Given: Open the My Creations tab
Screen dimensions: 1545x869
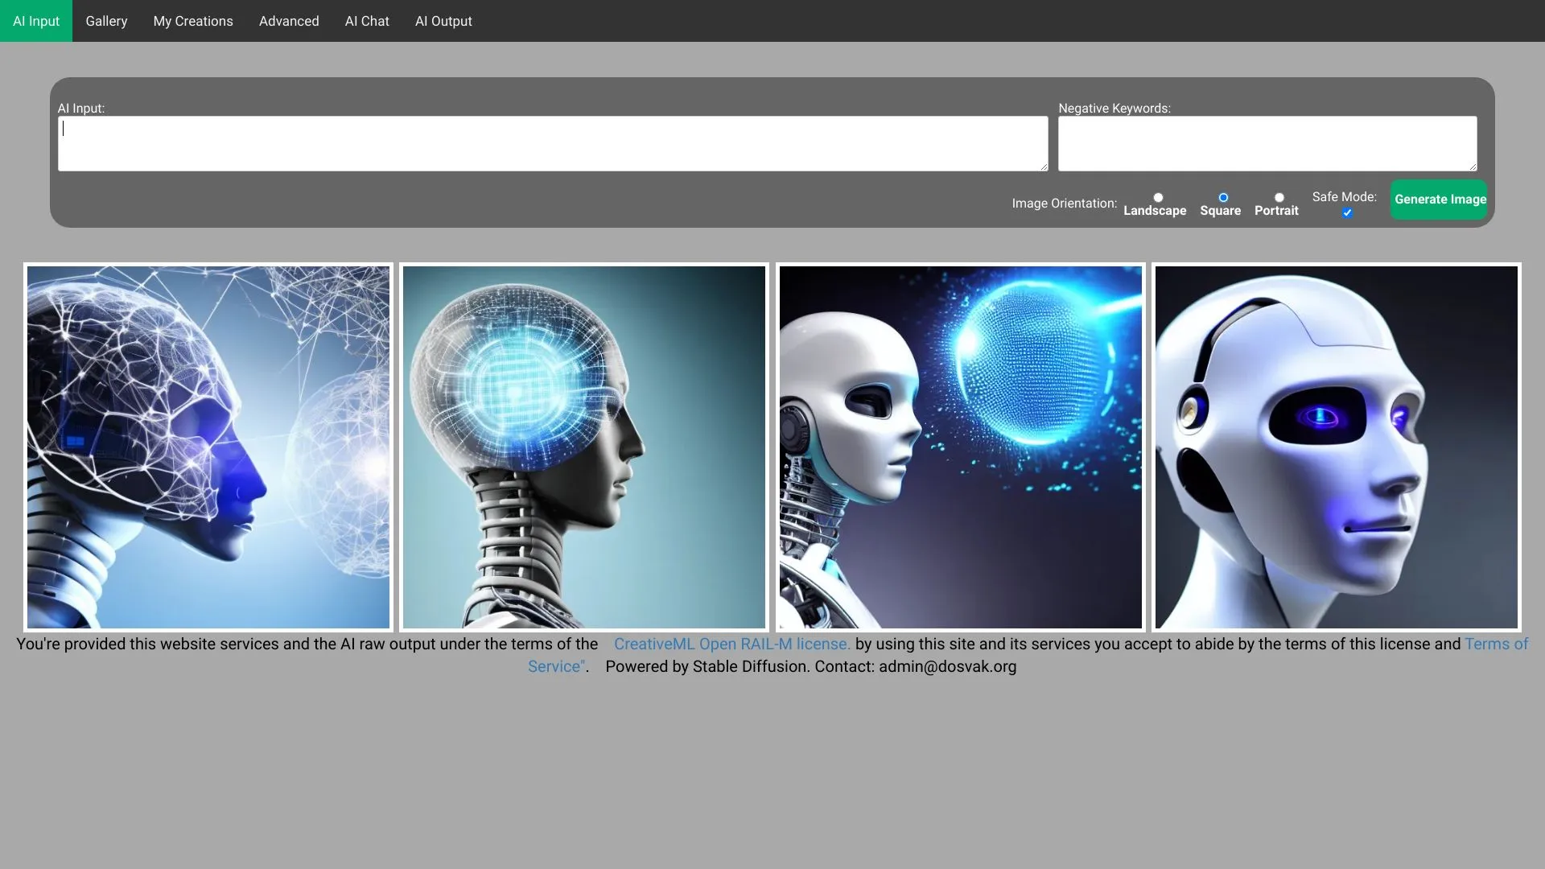Looking at the screenshot, I should (x=192, y=21).
